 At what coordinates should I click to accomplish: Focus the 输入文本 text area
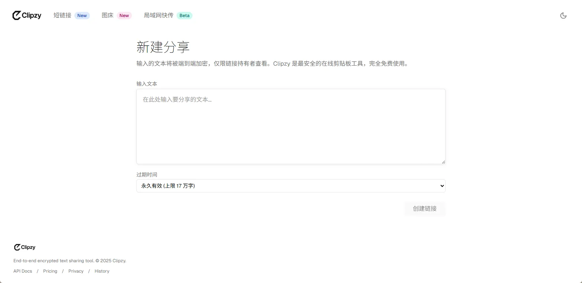pos(291,126)
